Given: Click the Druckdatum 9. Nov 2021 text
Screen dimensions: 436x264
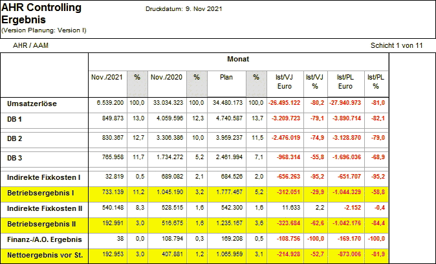Looking at the screenshot, I should click(184, 9).
